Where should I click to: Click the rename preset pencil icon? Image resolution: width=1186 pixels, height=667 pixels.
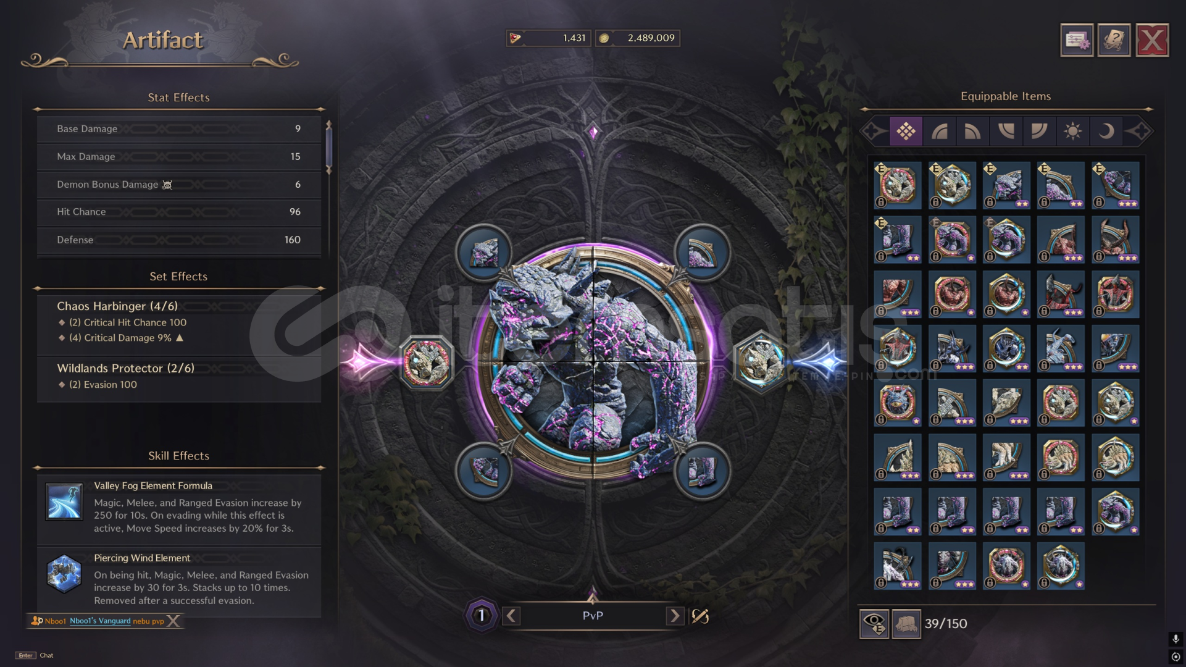[x=700, y=616]
